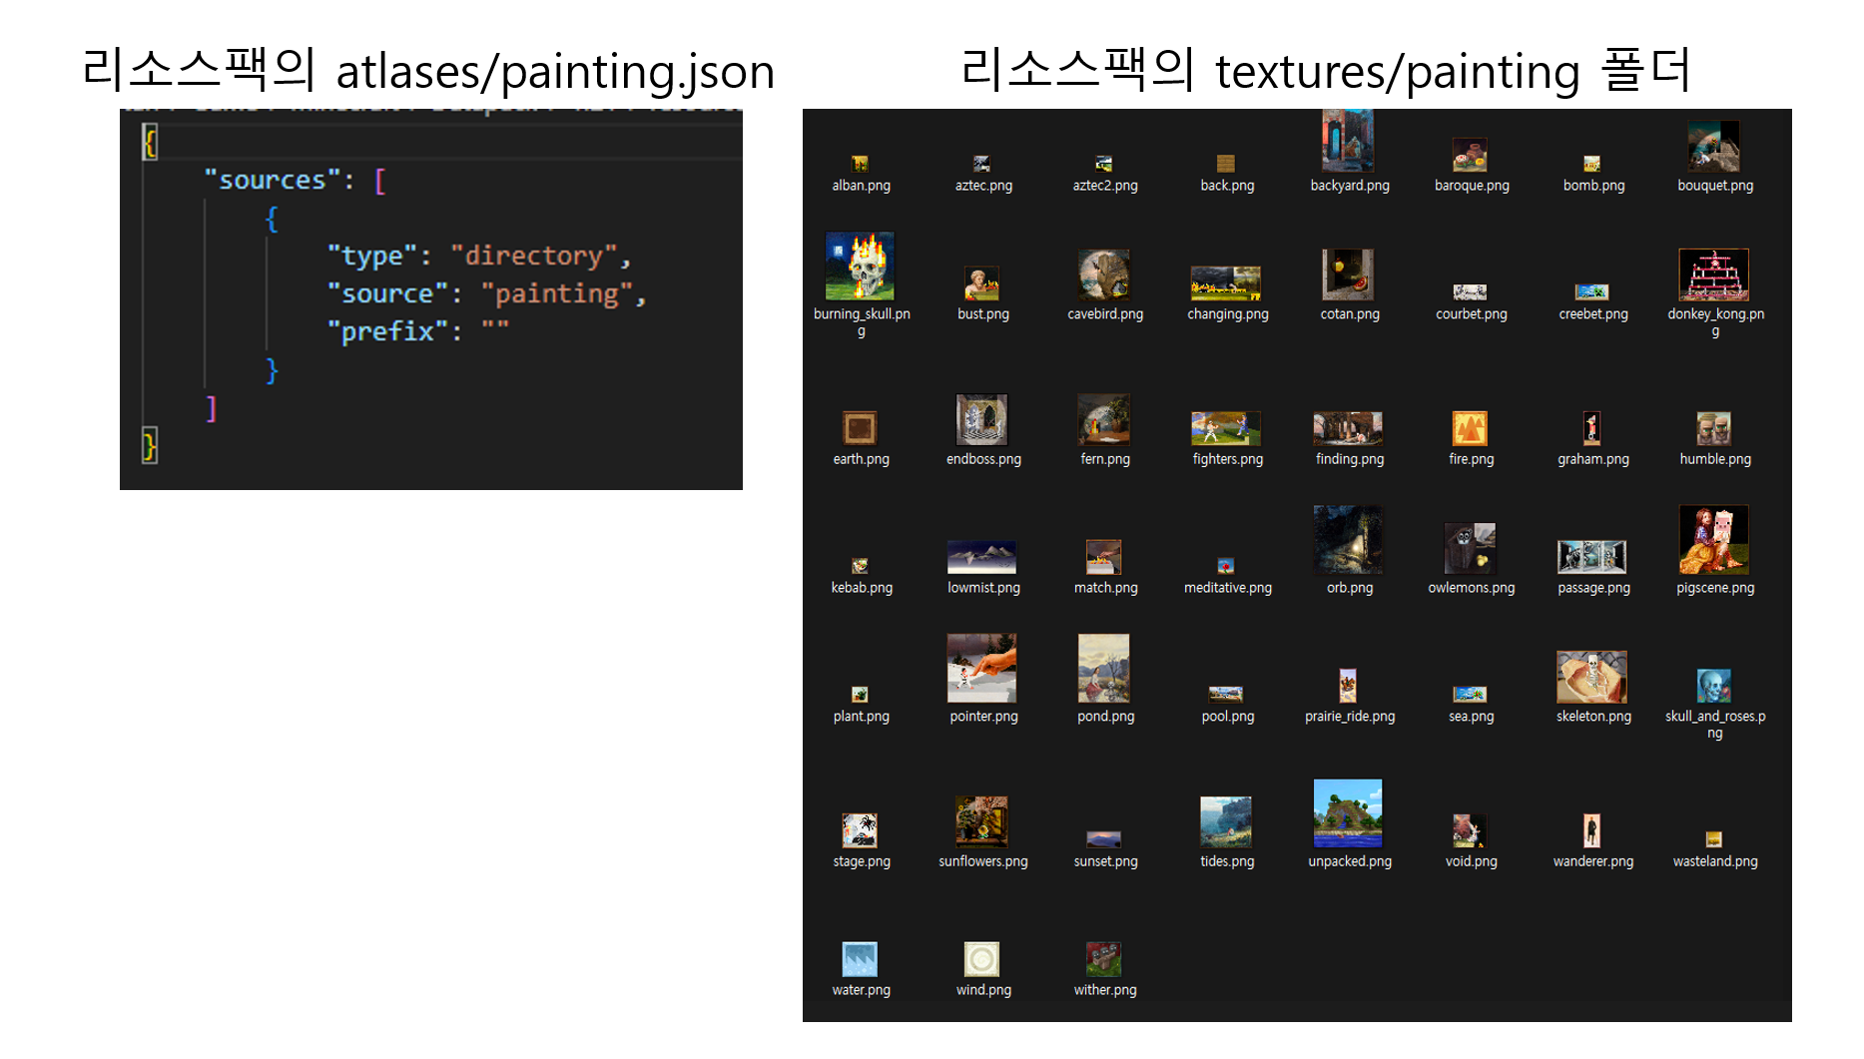Select the pond.png file
The width and height of the screenshot is (1864, 1059).
point(1104,669)
